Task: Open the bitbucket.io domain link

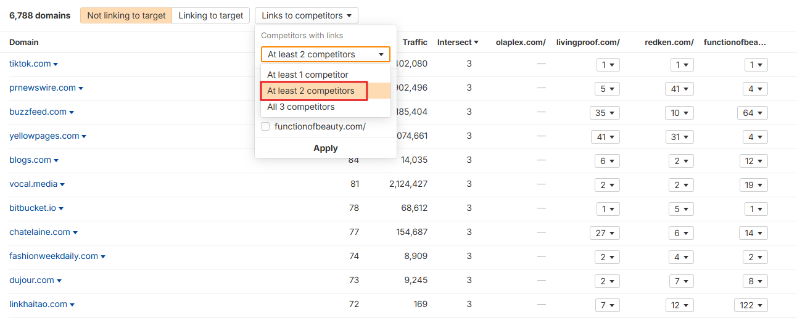Action: [x=33, y=208]
